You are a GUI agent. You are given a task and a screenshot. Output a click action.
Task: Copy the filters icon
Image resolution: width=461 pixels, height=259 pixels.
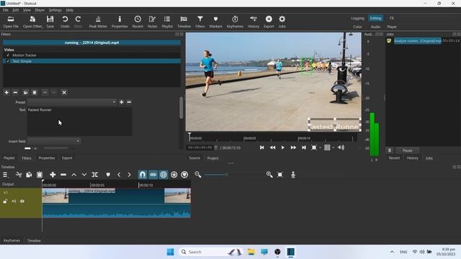[x=26, y=93]
